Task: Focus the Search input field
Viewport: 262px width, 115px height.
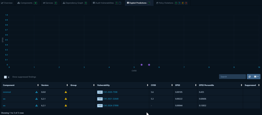Action: [x=232, y=77]
